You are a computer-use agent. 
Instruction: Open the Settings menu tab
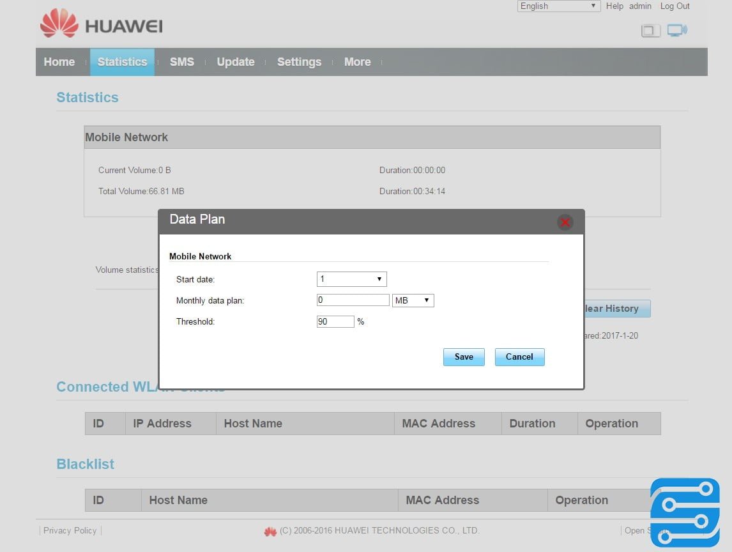click(299, 62)
